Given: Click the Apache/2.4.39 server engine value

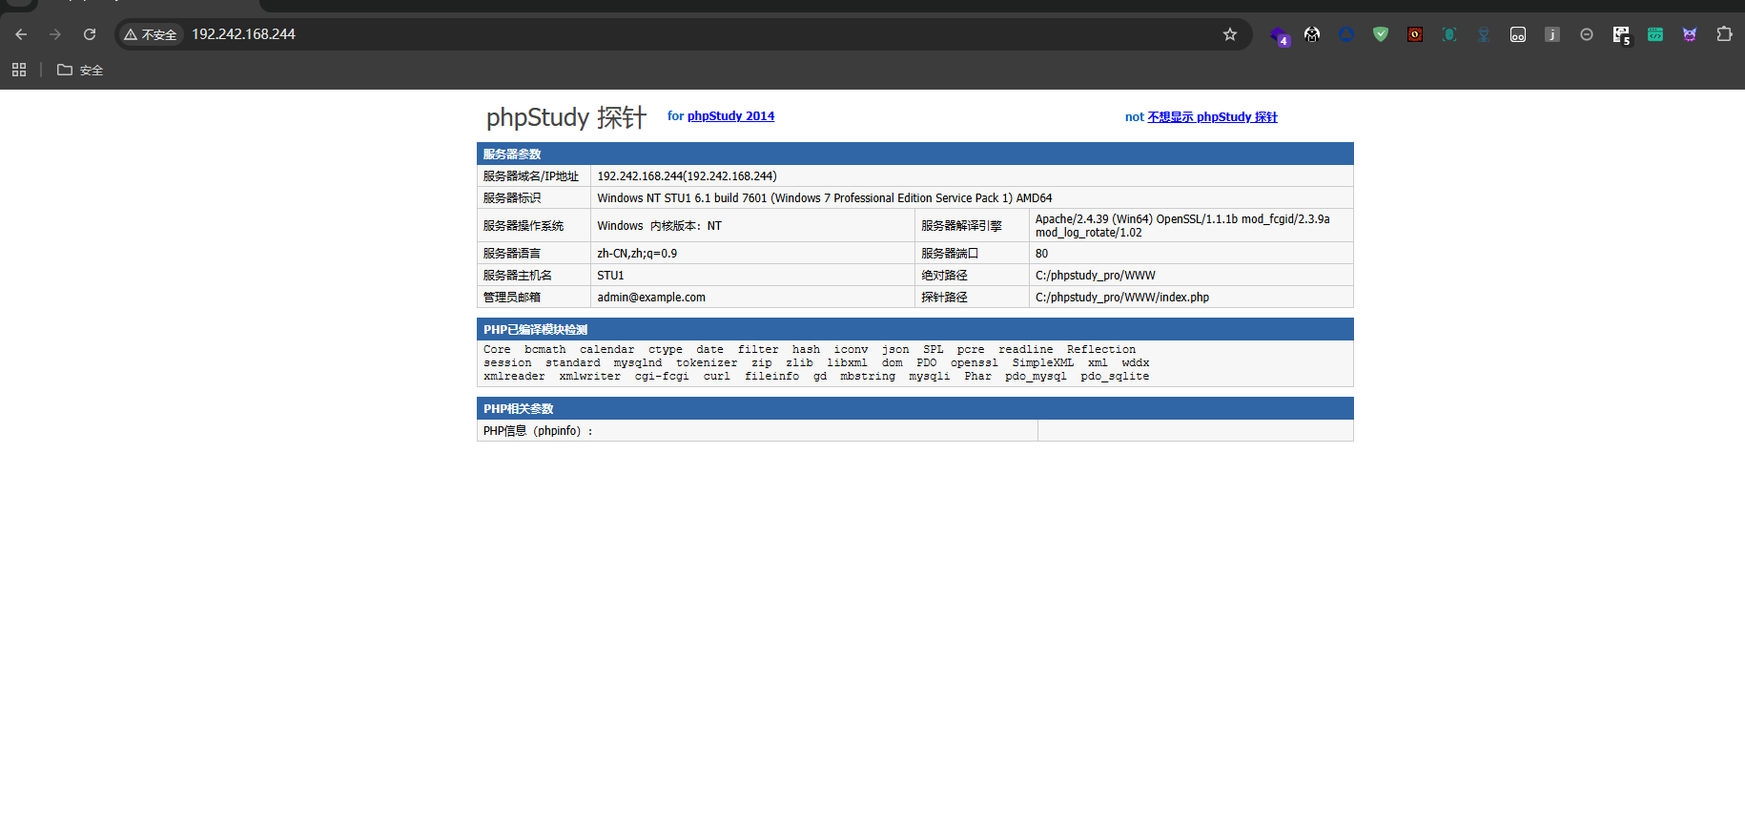Looking at the screenshot, I should tap(1182, 226).
